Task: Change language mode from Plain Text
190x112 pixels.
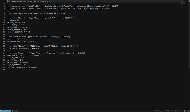Action: pos(178,111)
